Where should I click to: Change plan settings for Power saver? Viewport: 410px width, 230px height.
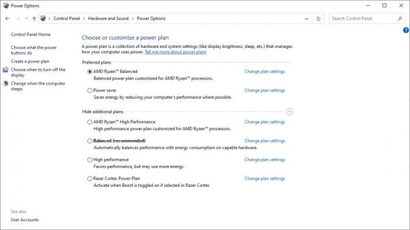(x=265, y=90)
